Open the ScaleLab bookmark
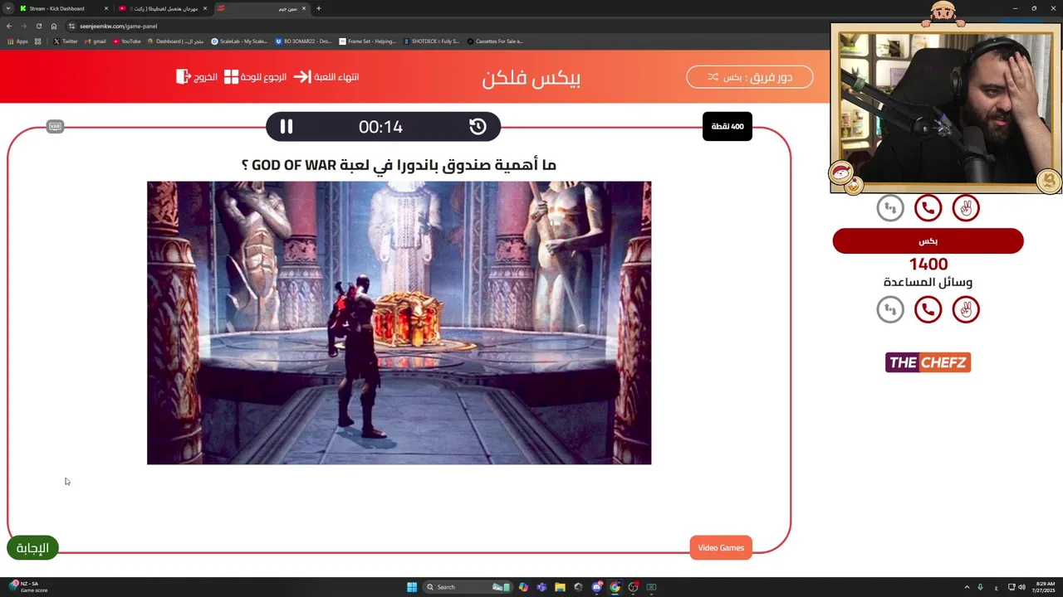Image resolution: width=1063 pixels, height=597 pixels. (x=239, y=41)
